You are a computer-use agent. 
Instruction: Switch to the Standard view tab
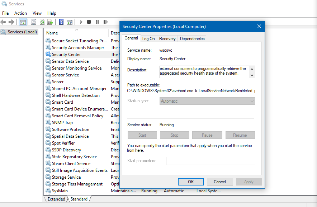pos(79,199)
